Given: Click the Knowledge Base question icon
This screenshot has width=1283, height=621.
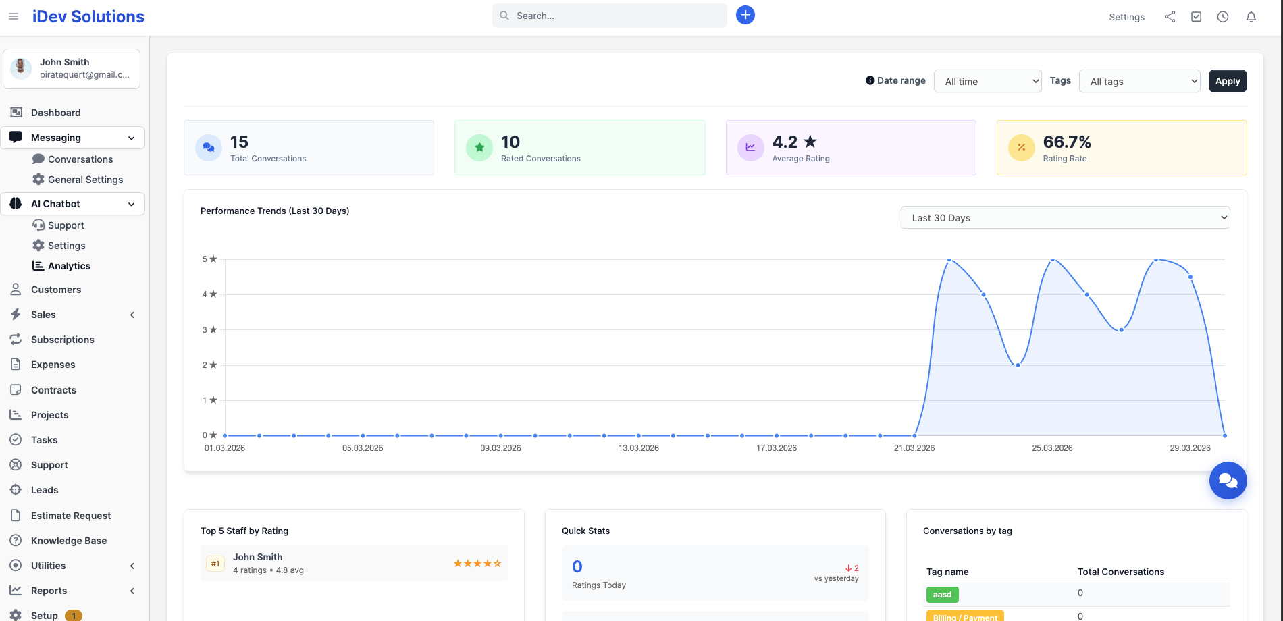Looking at the screenshot, I should coord(16,541).
